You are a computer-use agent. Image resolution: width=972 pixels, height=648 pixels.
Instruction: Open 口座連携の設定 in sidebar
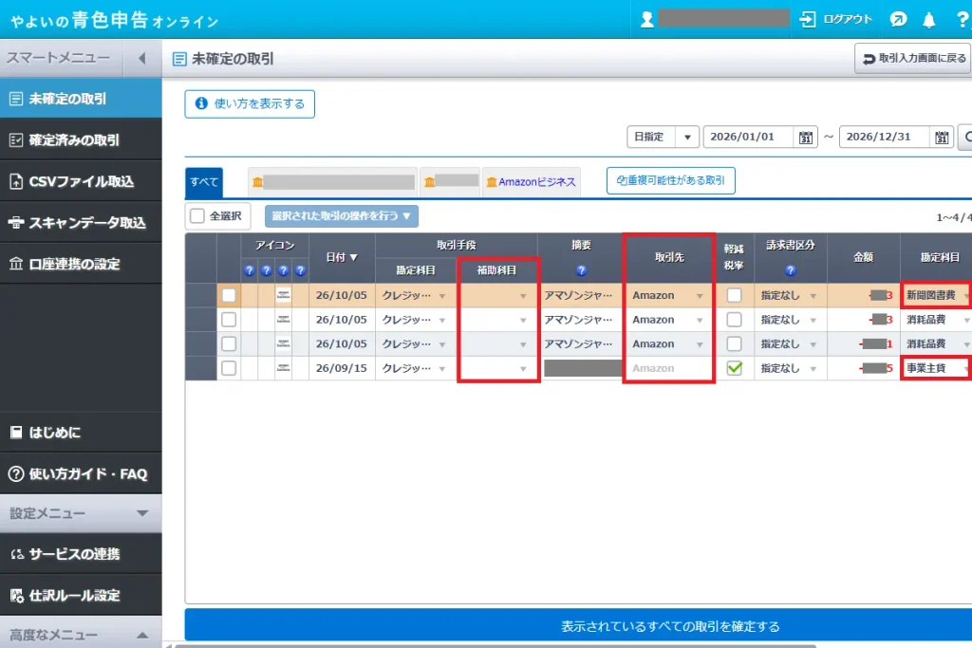81,264
